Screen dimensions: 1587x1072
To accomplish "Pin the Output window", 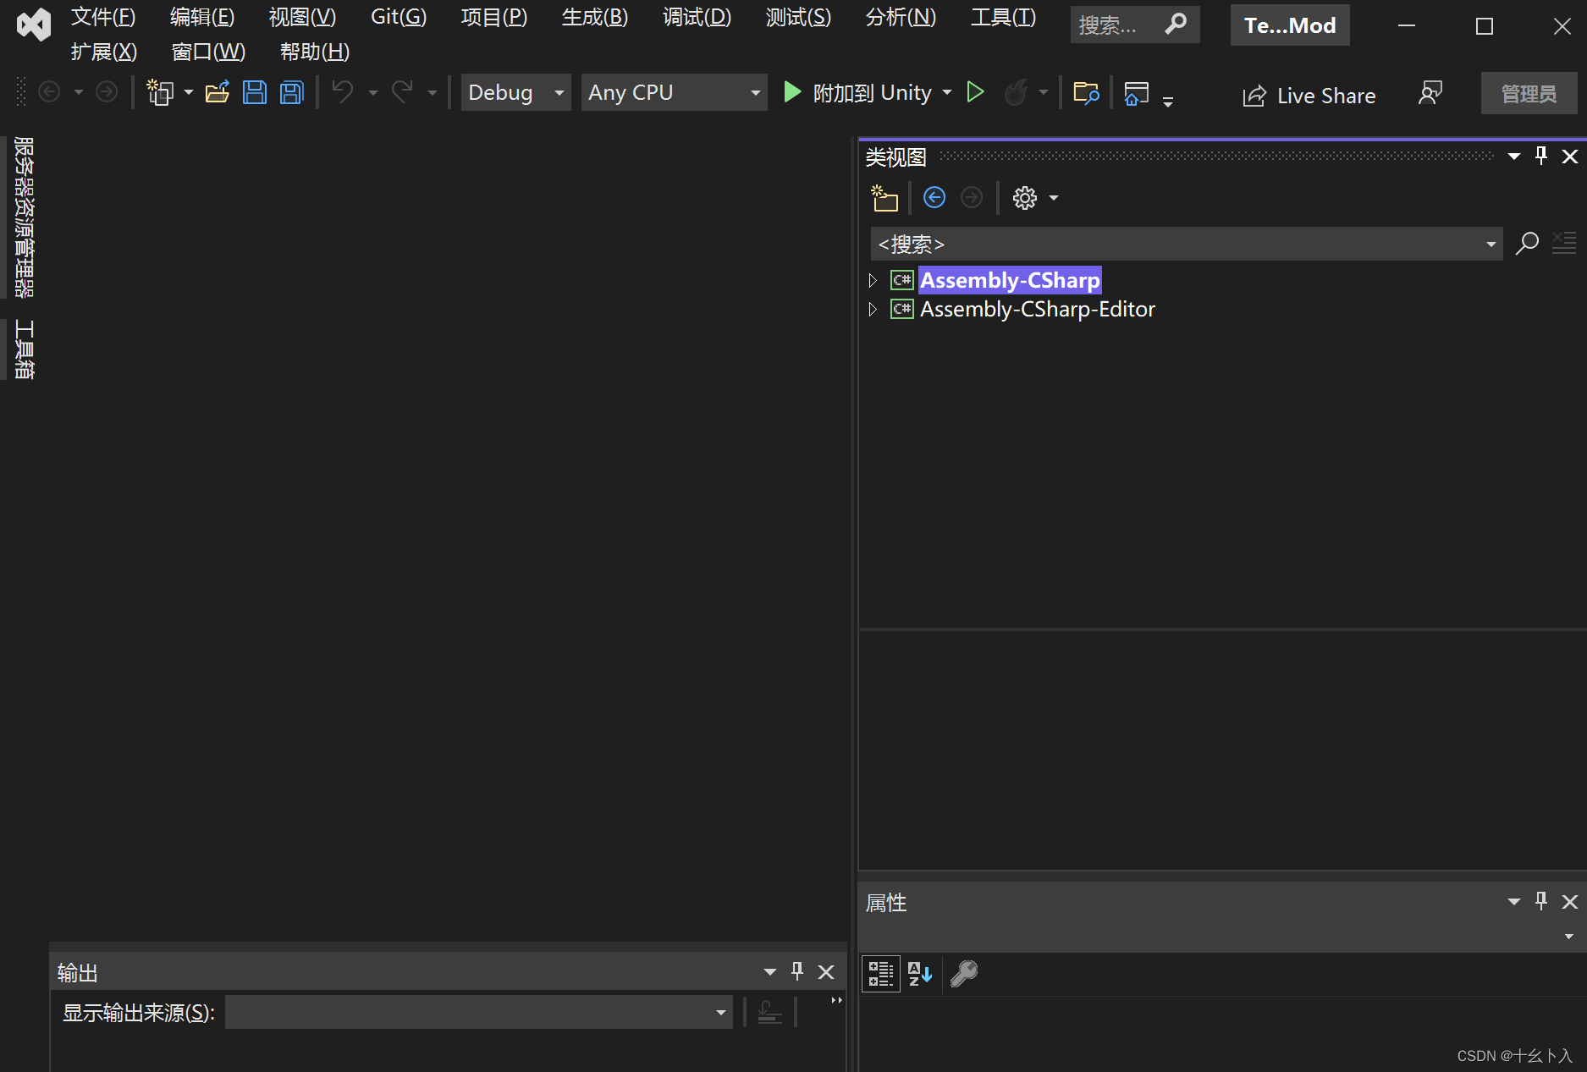I will [x=796, y=971].
